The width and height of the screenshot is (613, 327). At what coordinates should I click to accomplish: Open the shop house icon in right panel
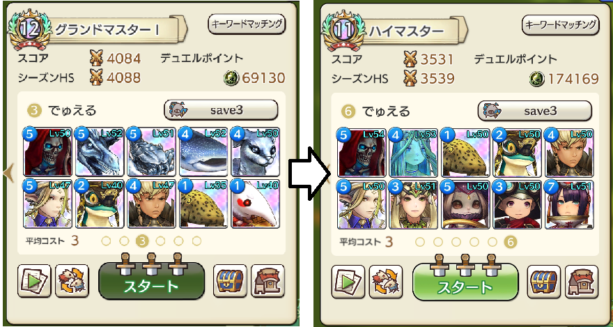click(x=582, y=281)
